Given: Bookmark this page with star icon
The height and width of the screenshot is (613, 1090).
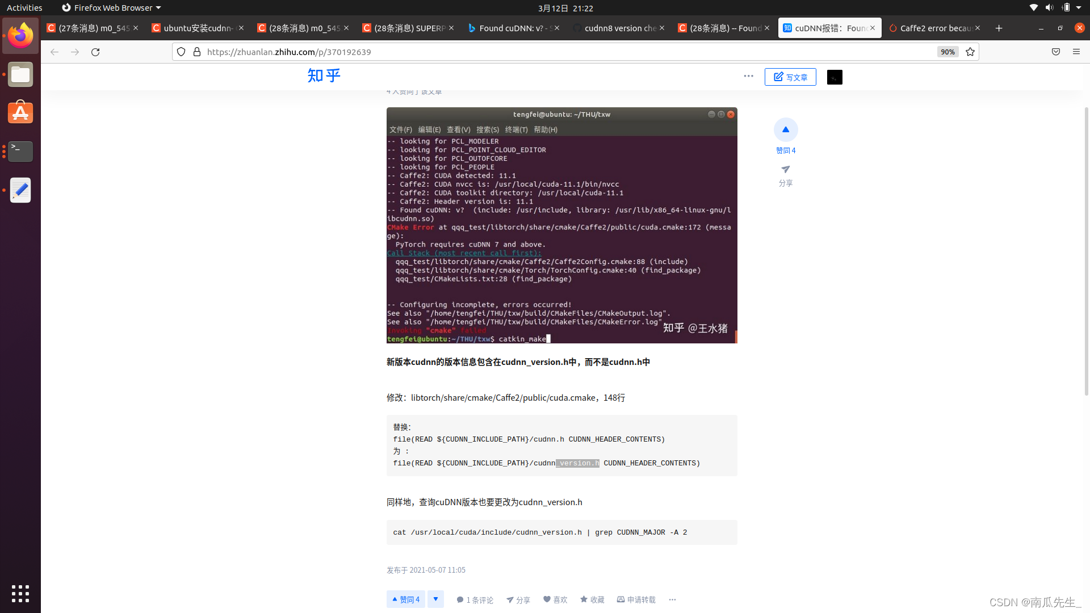Looking at the screenshot, I should pos(970,52).
